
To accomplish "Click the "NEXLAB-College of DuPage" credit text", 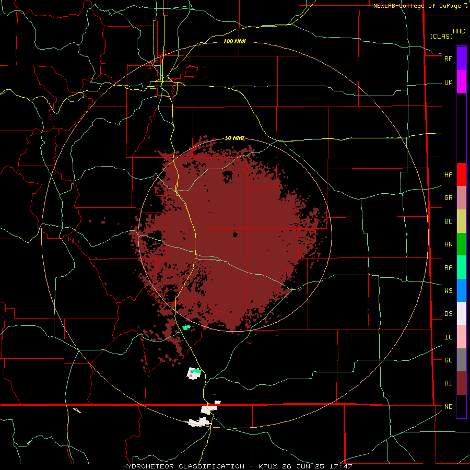I will pos(417,6).
